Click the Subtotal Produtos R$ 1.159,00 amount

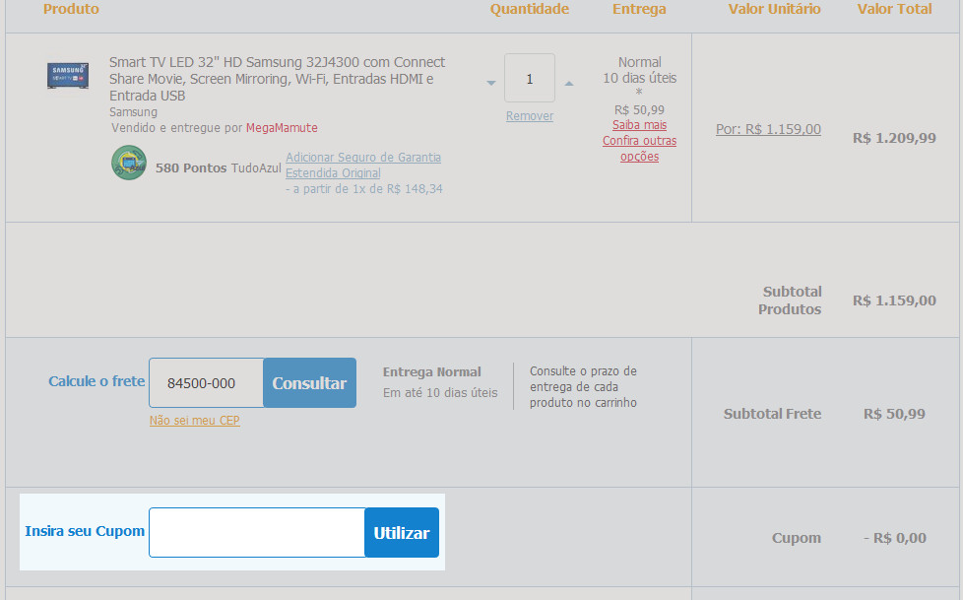click(894, 300)
